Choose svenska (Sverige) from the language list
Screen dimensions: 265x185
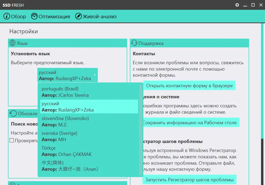(67, 136)
